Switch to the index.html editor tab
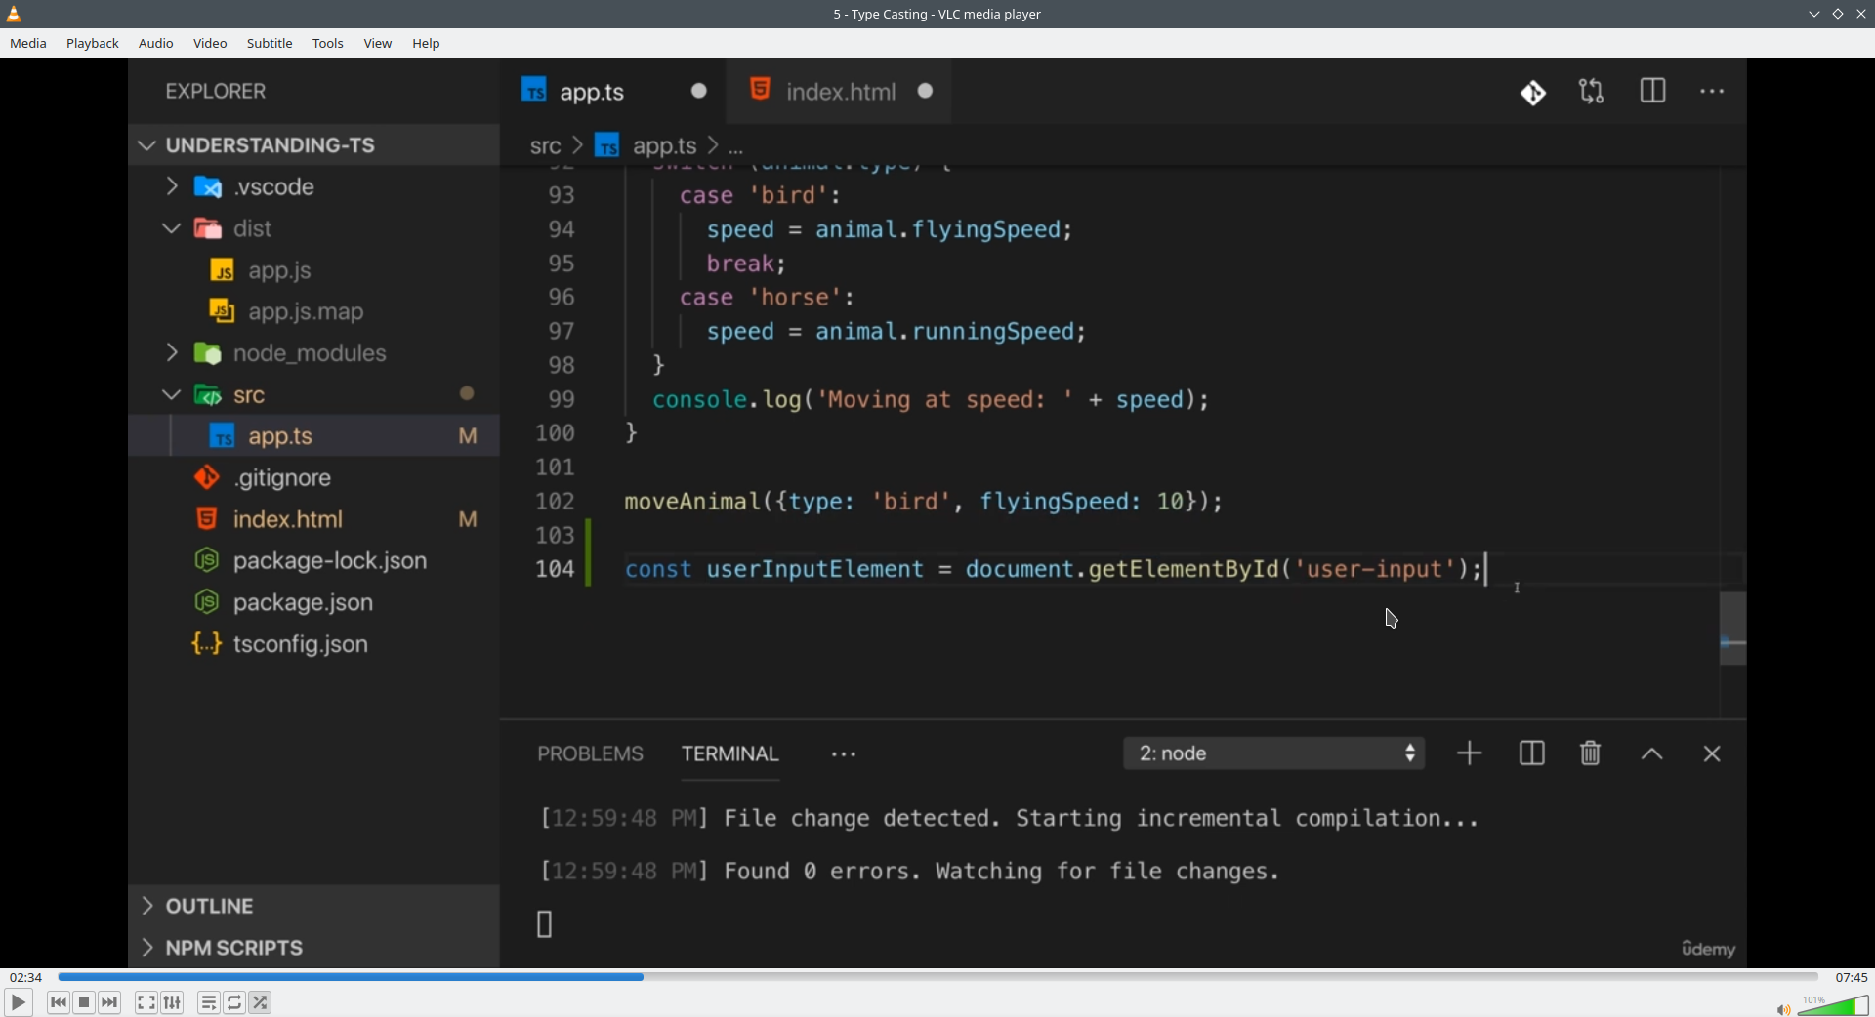 (839, 91)
